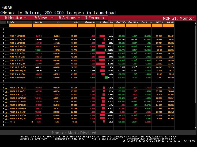Click the orange filter field under Chg on Day
This screenshot has height=147, width=197.
point(86,26)
